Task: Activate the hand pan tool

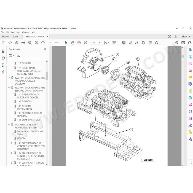Action: click(73, 43)
